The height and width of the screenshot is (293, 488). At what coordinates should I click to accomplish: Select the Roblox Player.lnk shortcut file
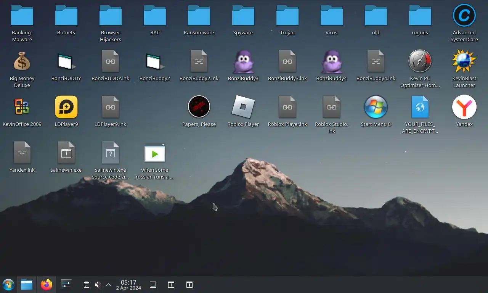287,107
